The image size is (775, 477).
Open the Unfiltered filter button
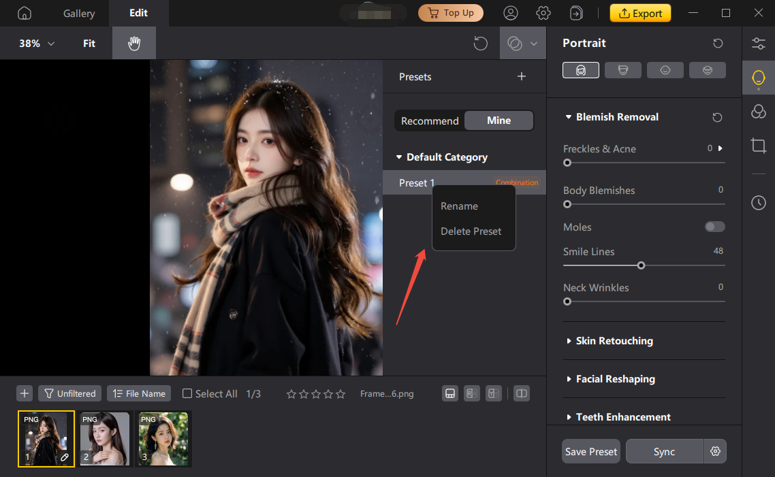[x=69, y=393]
